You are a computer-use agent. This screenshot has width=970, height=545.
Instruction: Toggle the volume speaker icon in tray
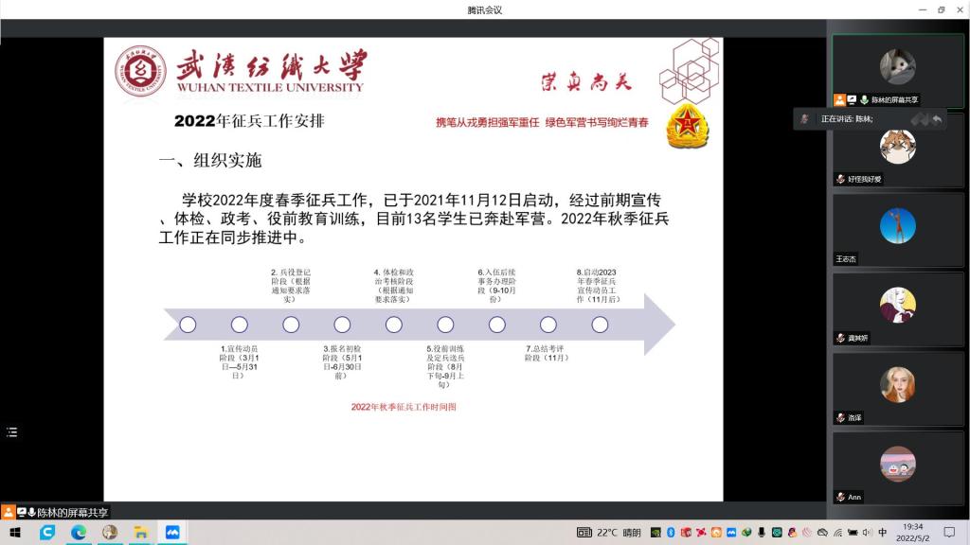867,533
